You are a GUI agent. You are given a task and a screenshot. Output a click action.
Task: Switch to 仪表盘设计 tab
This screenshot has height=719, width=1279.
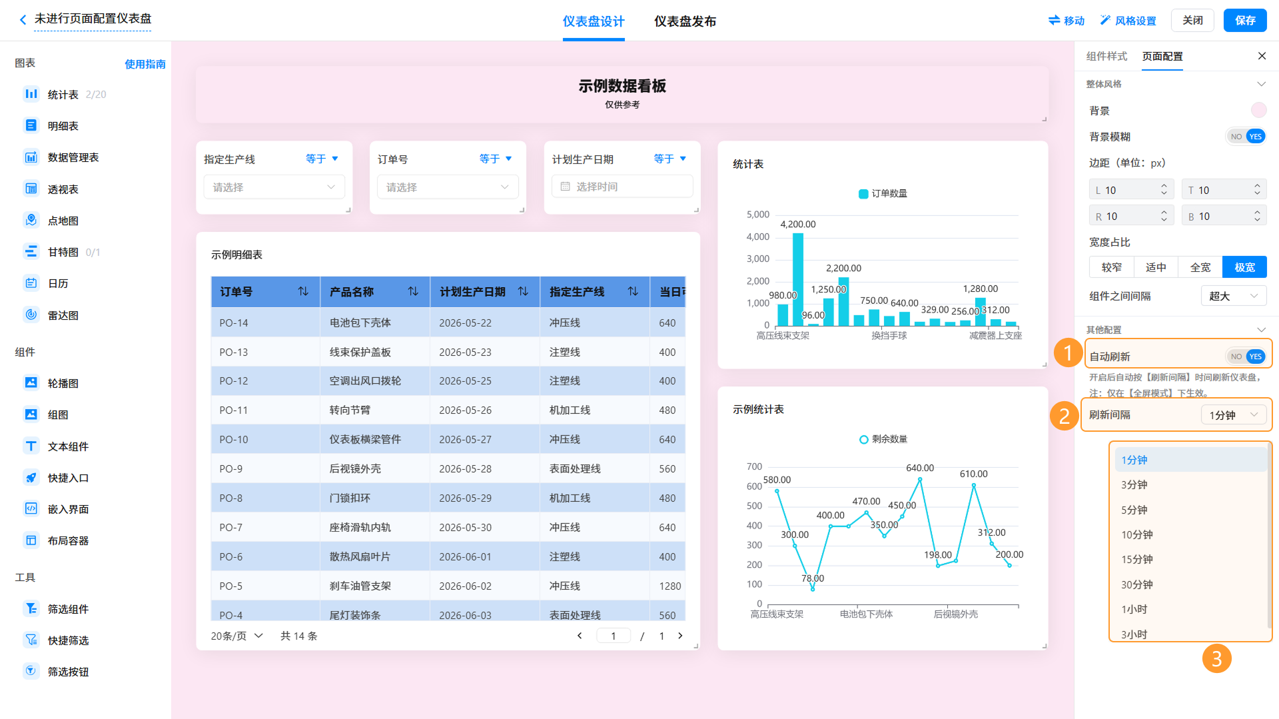coord(594,21)
